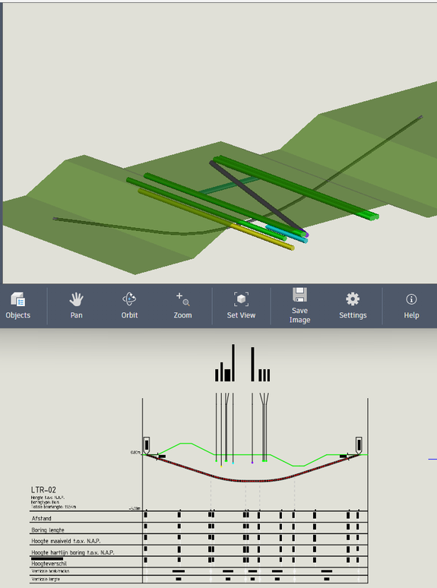Activate the Pan hand tool

(x=76, y=305)
